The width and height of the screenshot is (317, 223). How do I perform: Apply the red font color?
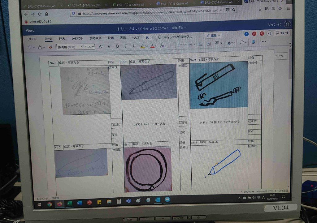[x=152, y=46]
